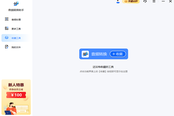Click the 更多工具 grid icon
Viewport: 174px width, 116px height.
pyautogui.click(x=7, y=29)
